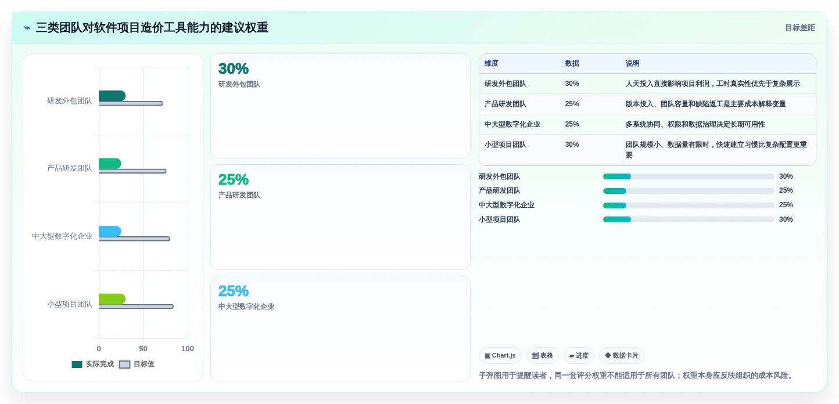Screen dimensions: 839x404
Task: Click the 30% value in table's 研发外包团队 row
Action: coord(572,84)
